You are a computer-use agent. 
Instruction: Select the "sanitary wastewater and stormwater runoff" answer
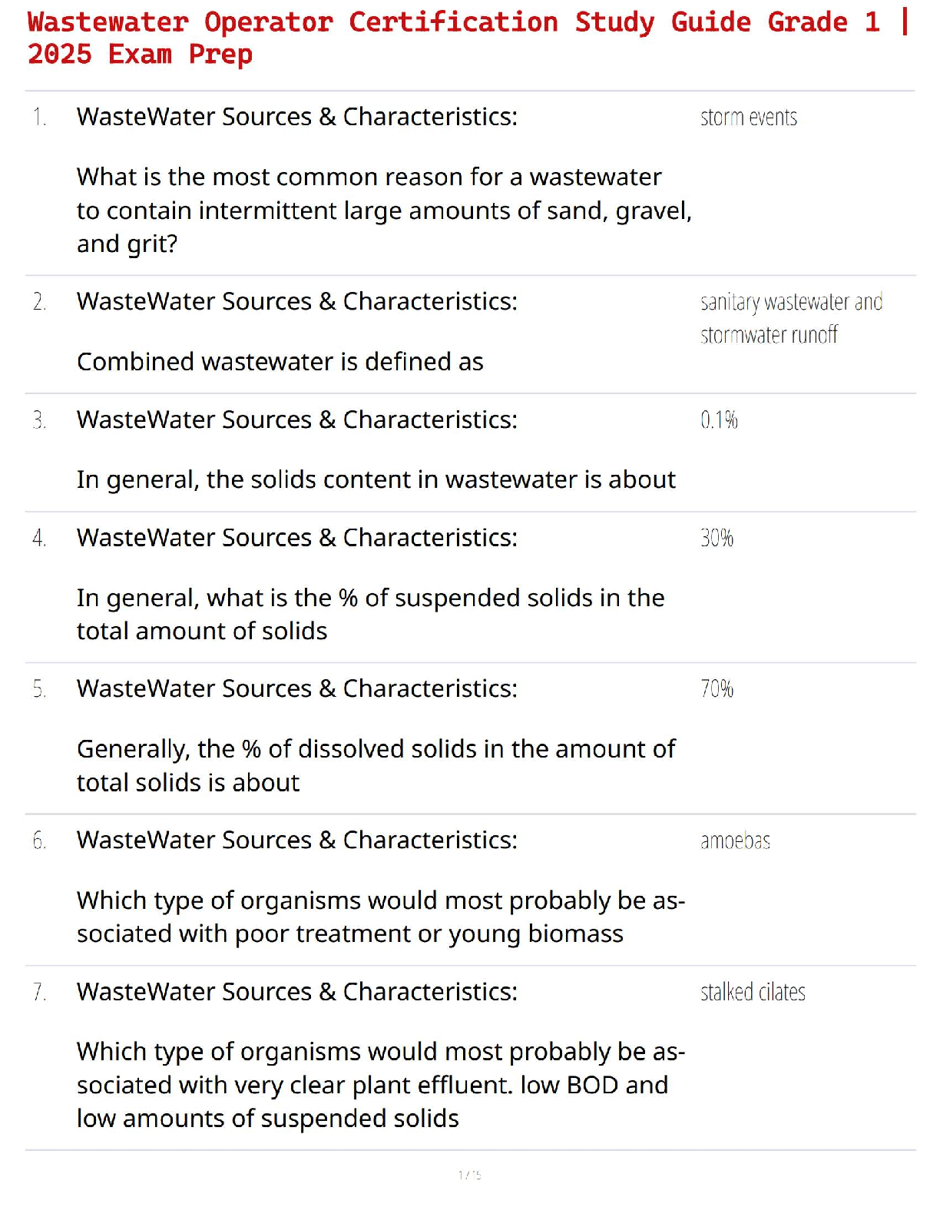791,318
